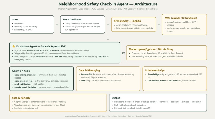215x119 pixels.
Task: Select "Full audit trail per check-in in DynamoDB"
Action: click(132, 108)
